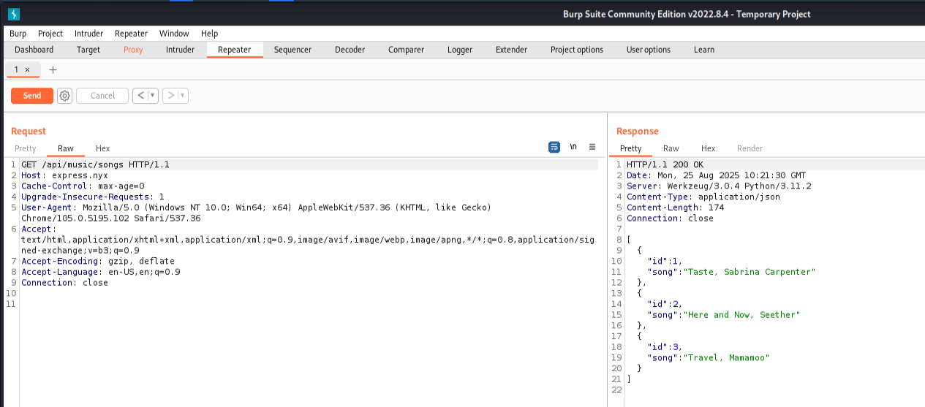Image resolution: width=925 pixels, height=407 pixels.
Task: Open the request editor hamburger menu
Action: click(x=592, y=147)
